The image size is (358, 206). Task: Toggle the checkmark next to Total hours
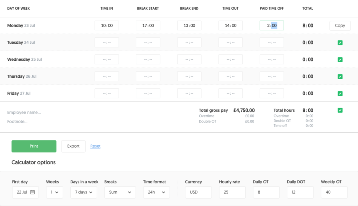pyautogui.click(x=339, y=110)
